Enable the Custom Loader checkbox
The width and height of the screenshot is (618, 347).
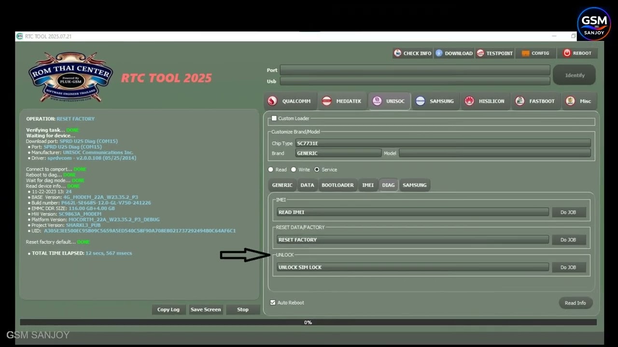[x=274, y=118]
